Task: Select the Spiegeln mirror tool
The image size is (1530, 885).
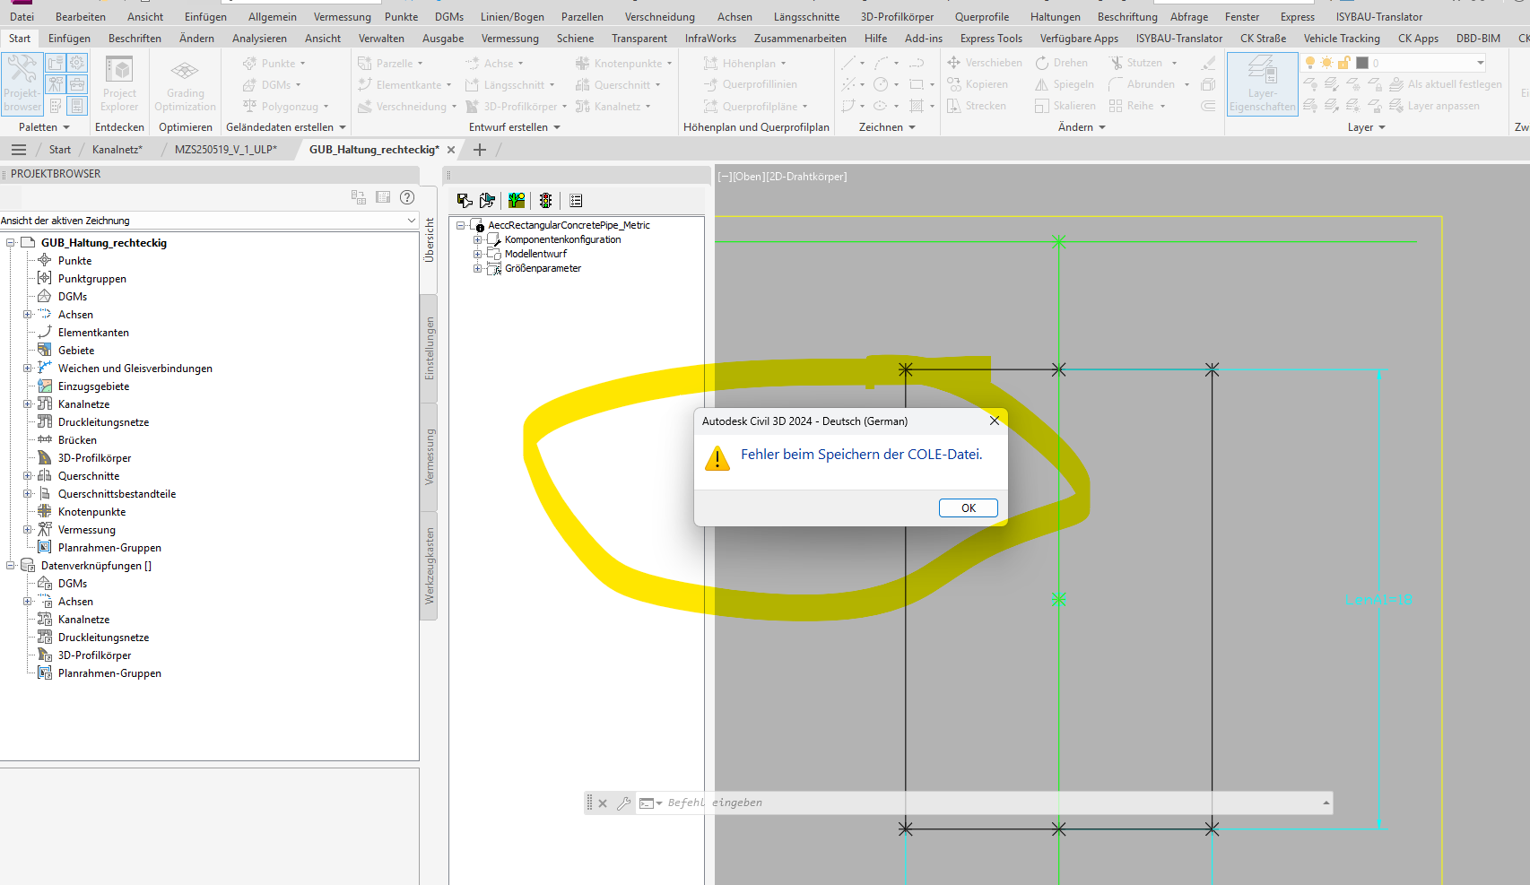Action: tap(1065, 84)
